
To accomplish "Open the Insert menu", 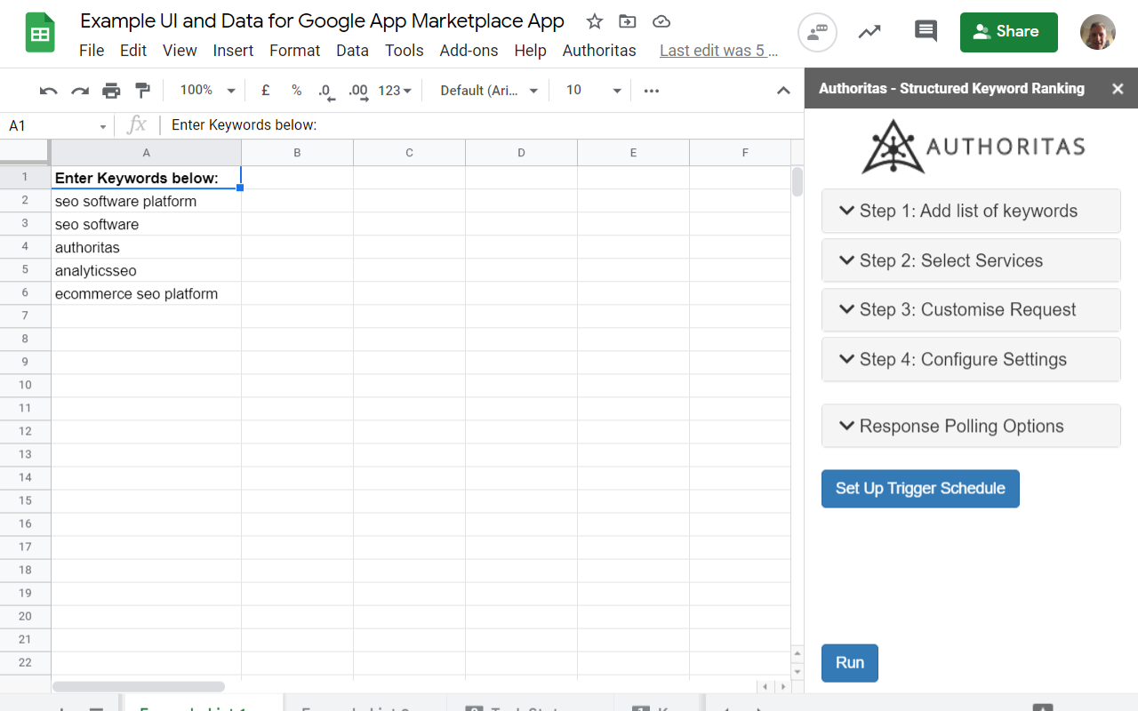I will click(233, 51).
